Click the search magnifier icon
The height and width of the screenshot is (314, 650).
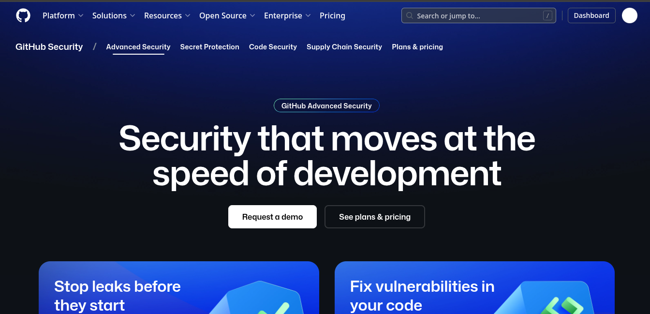(x=410, y=16)
